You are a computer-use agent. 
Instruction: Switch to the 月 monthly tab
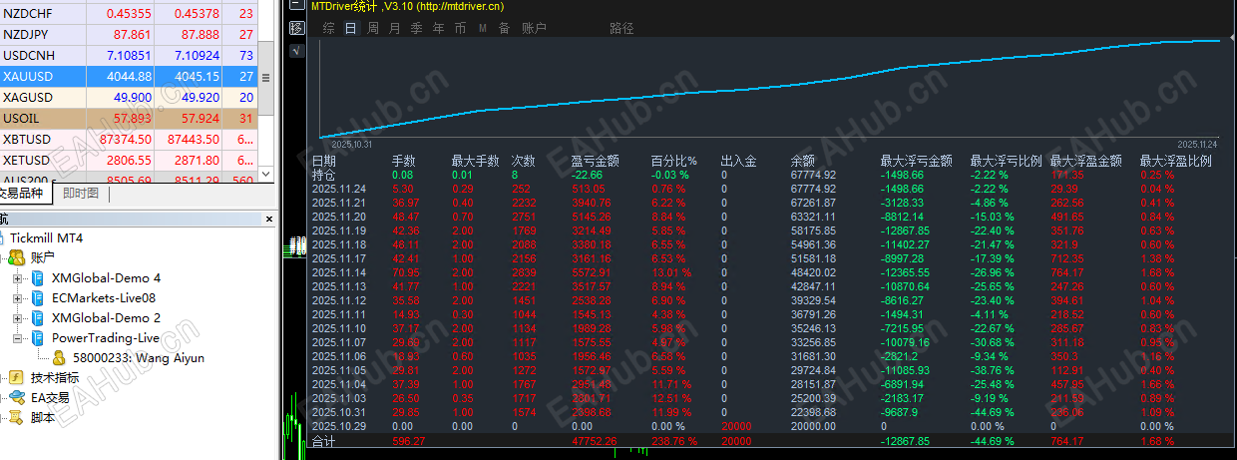394,28
